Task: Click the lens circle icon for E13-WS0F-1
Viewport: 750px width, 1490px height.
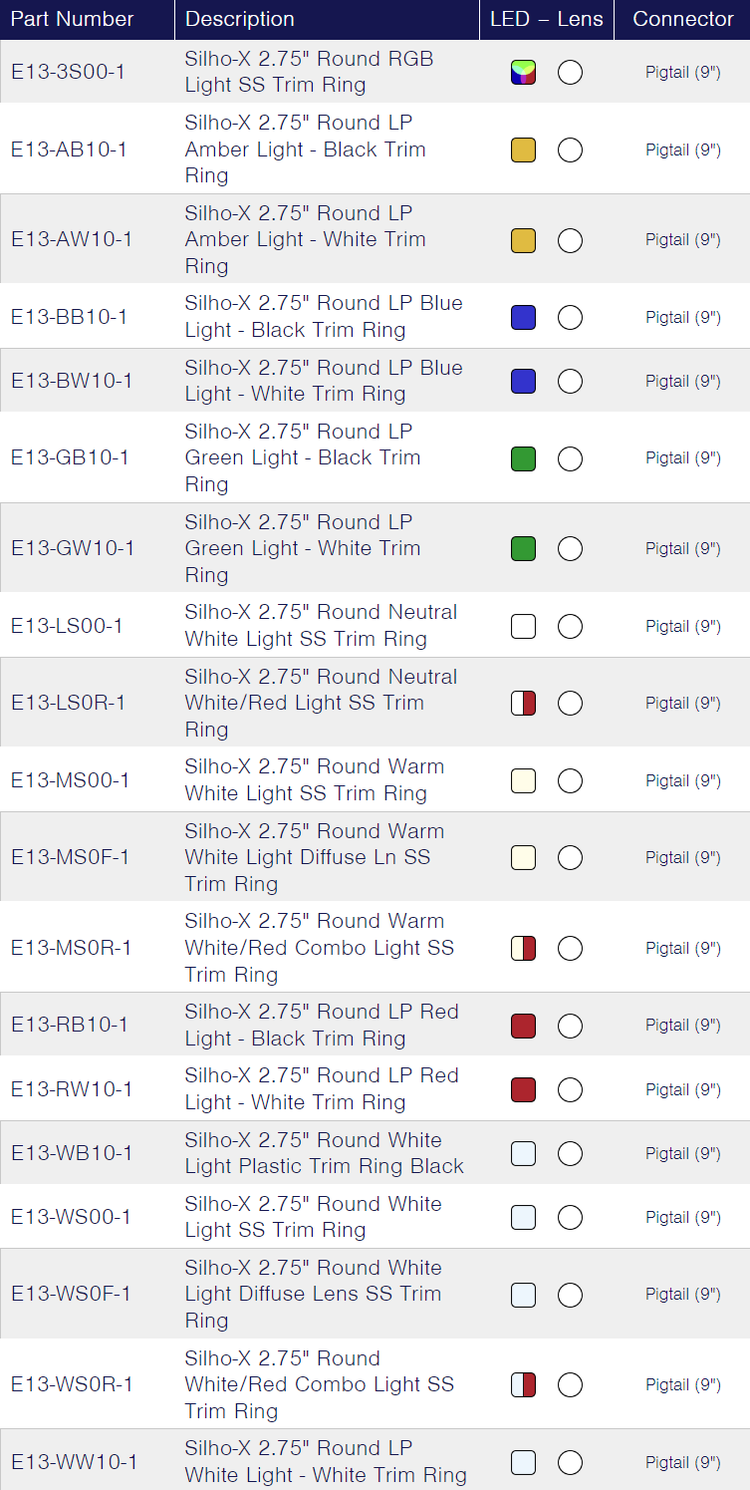Action: pyautogui.click(x=570, y=1294)
